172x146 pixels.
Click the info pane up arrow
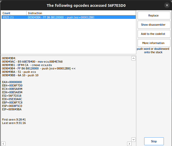coord(133,58)
